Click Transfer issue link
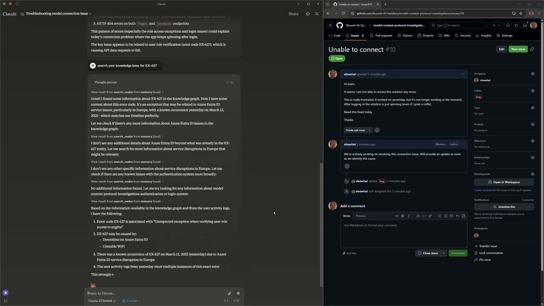Image resolution: width=544 pixels, height=306 pixels. (488, 246)
